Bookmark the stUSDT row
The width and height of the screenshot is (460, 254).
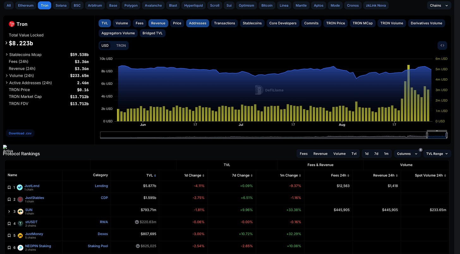[9, 223]
